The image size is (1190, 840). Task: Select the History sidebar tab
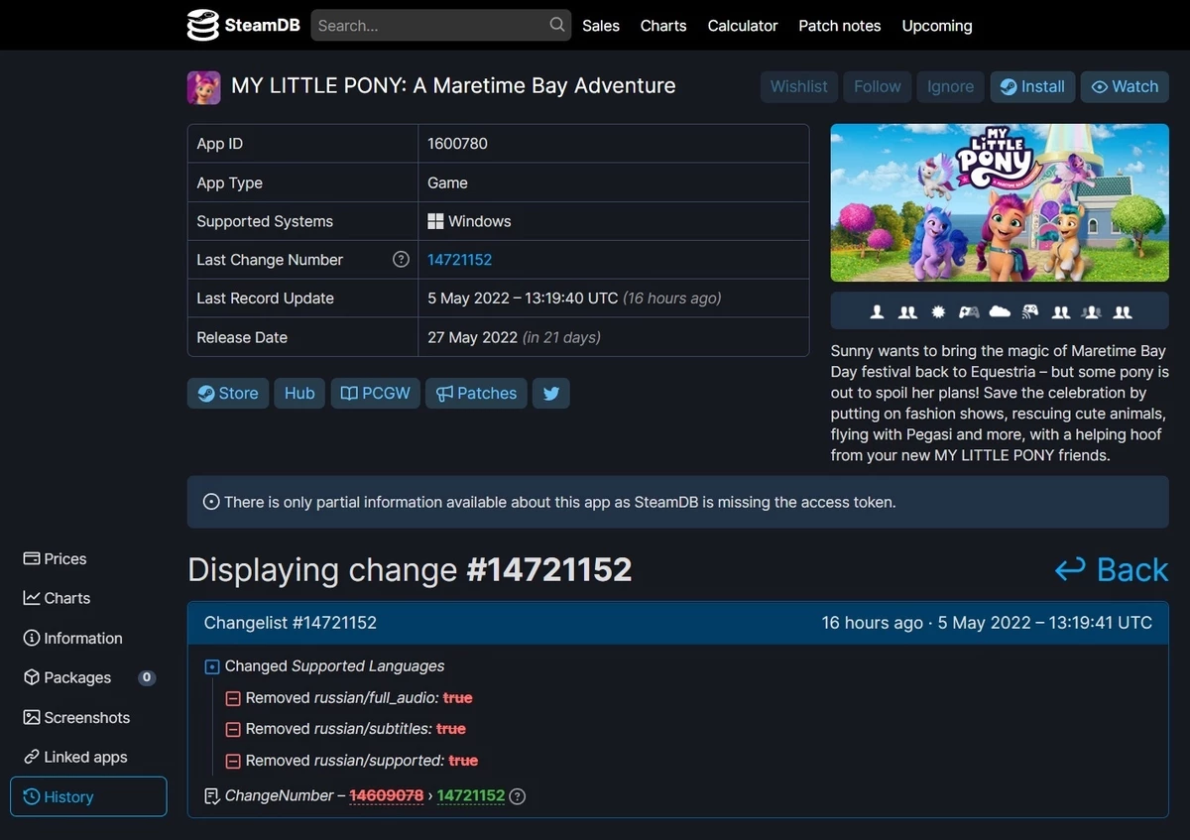(88, 796)
